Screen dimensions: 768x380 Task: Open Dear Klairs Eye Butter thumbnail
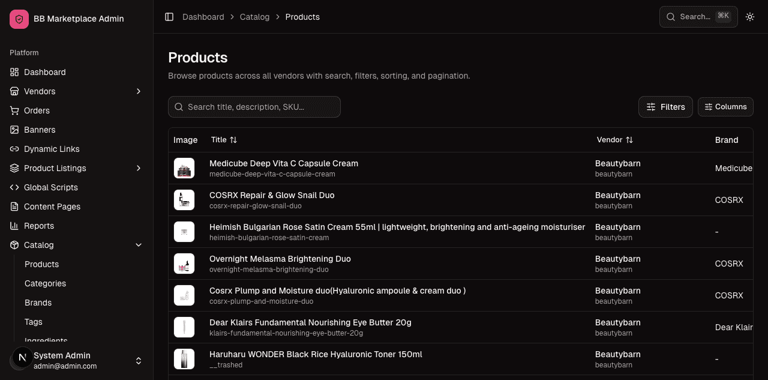(184, 327)
